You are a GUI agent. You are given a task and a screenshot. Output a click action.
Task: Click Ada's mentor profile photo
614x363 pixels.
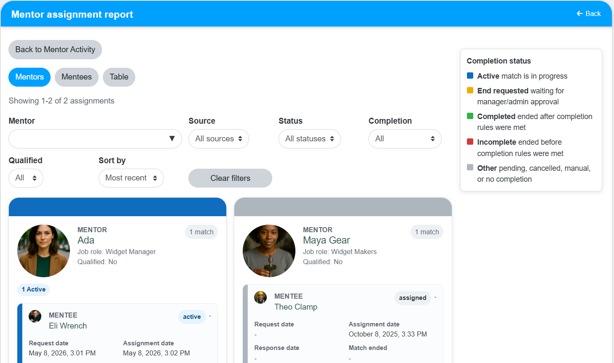coord(43,251)
